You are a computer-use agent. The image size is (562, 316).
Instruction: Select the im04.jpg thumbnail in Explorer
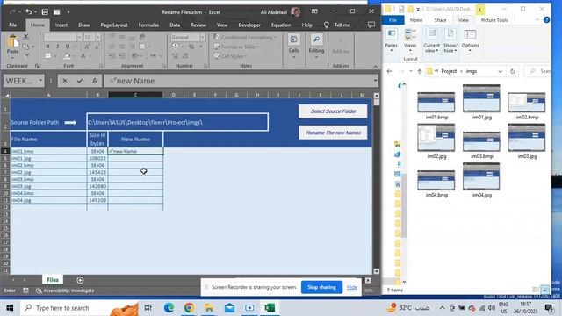tap(481, 176)
